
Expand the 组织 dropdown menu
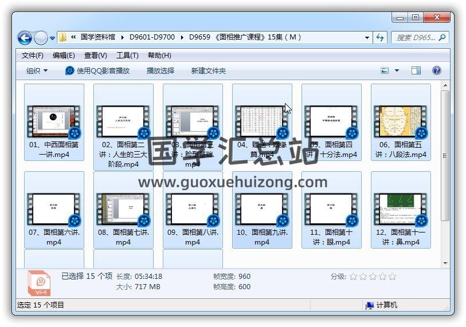pos(37,70)
